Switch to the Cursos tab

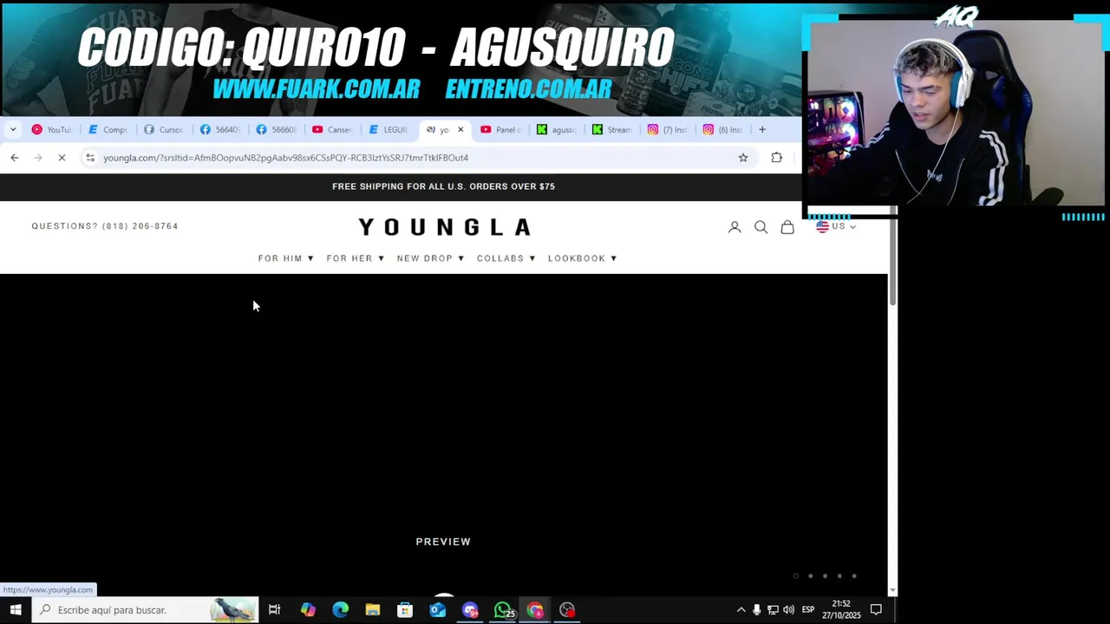[x=163, y=130]
